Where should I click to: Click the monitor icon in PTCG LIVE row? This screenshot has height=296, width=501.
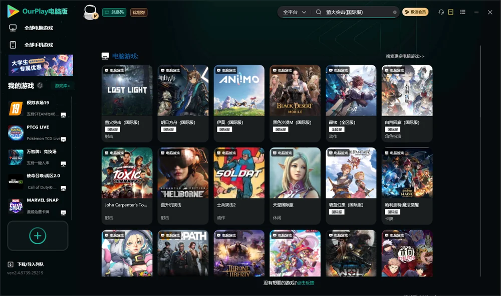[x=63, y=139]
